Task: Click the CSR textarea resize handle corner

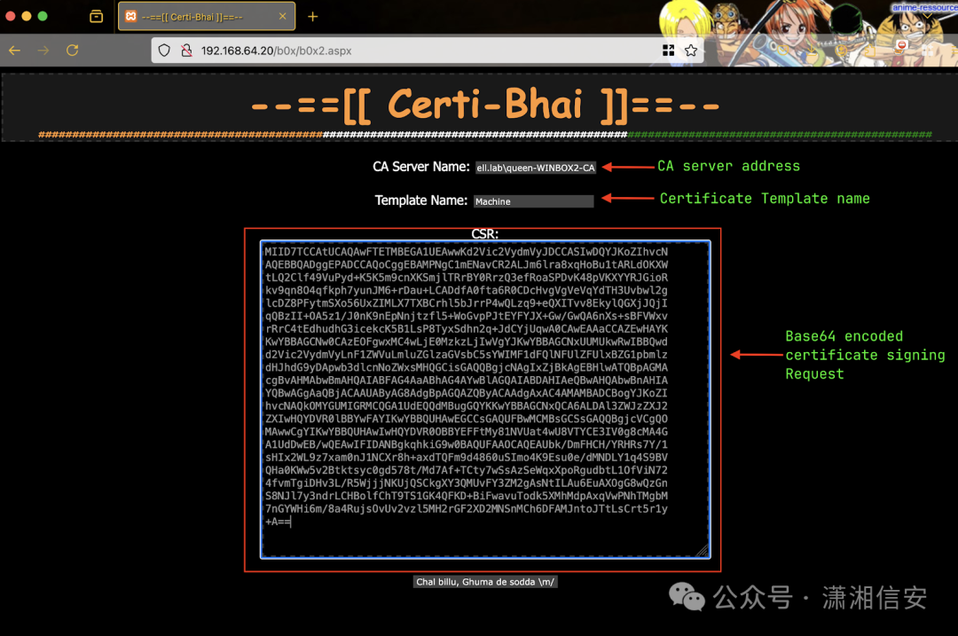Action: (703, 551)
